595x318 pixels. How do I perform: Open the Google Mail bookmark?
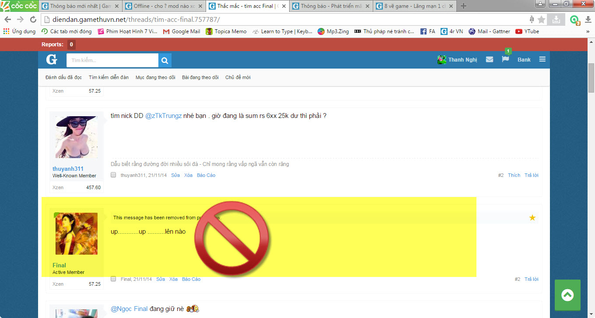click(182, 31)
